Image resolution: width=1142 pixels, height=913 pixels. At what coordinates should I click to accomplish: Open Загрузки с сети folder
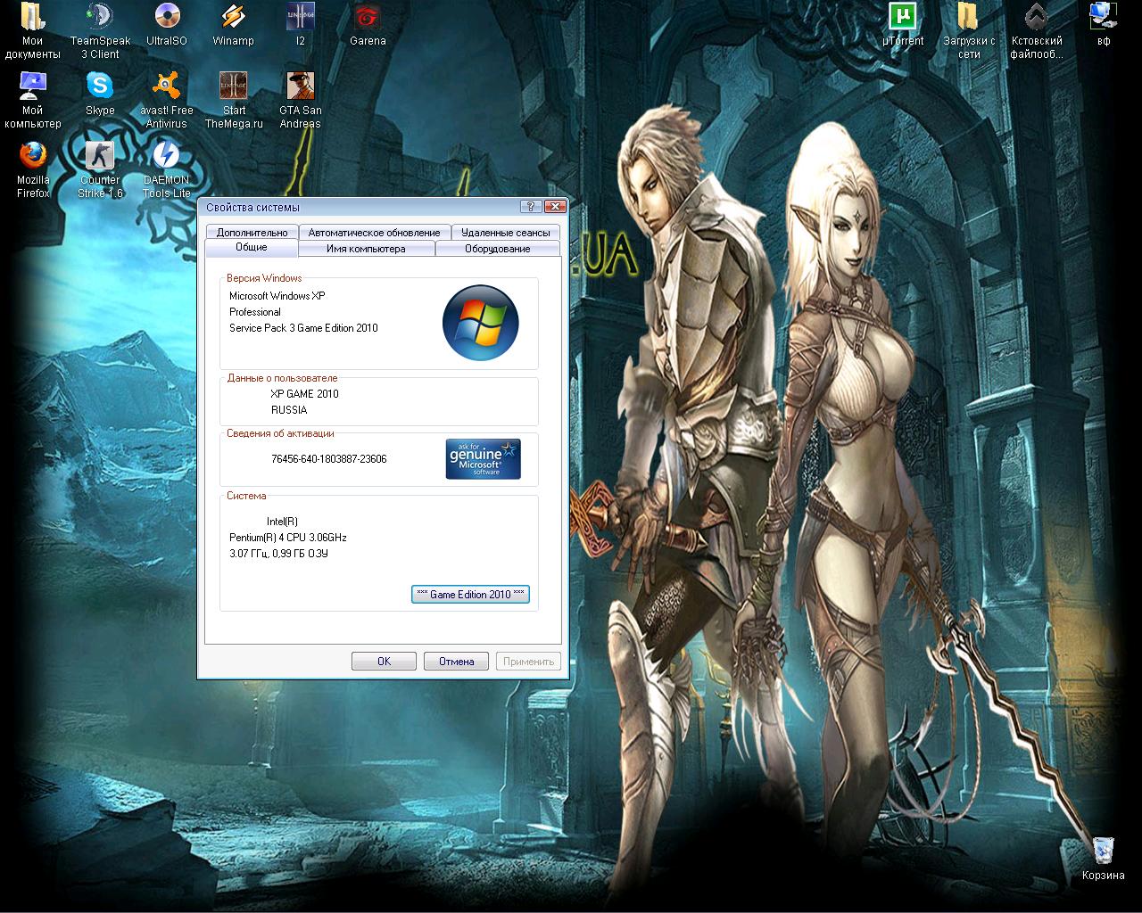click(969, 30)
